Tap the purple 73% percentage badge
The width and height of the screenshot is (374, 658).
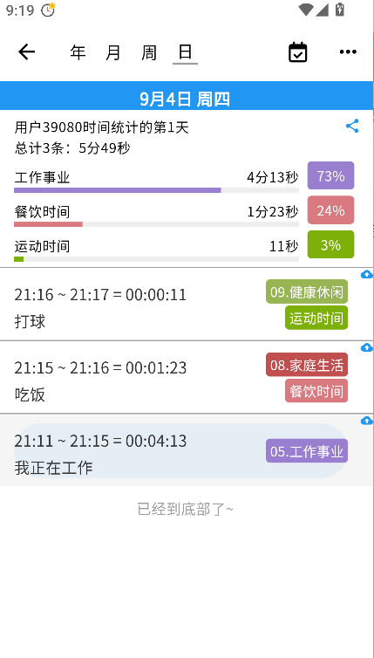[330, 175]
